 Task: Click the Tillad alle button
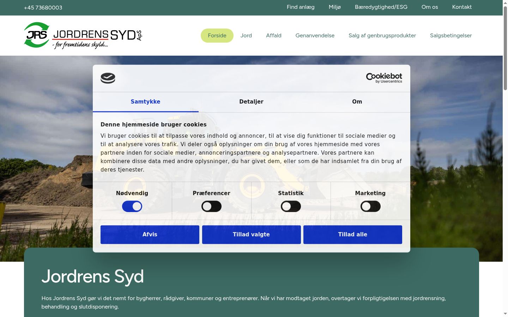[x=353, y=235]
